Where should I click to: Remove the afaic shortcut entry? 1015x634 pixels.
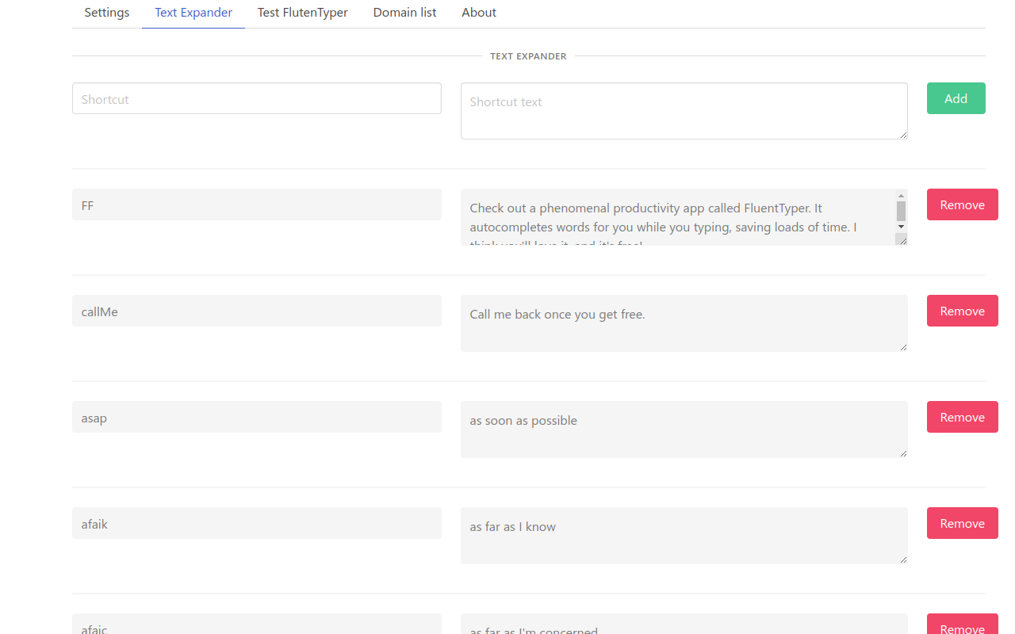tap(962, 628)
